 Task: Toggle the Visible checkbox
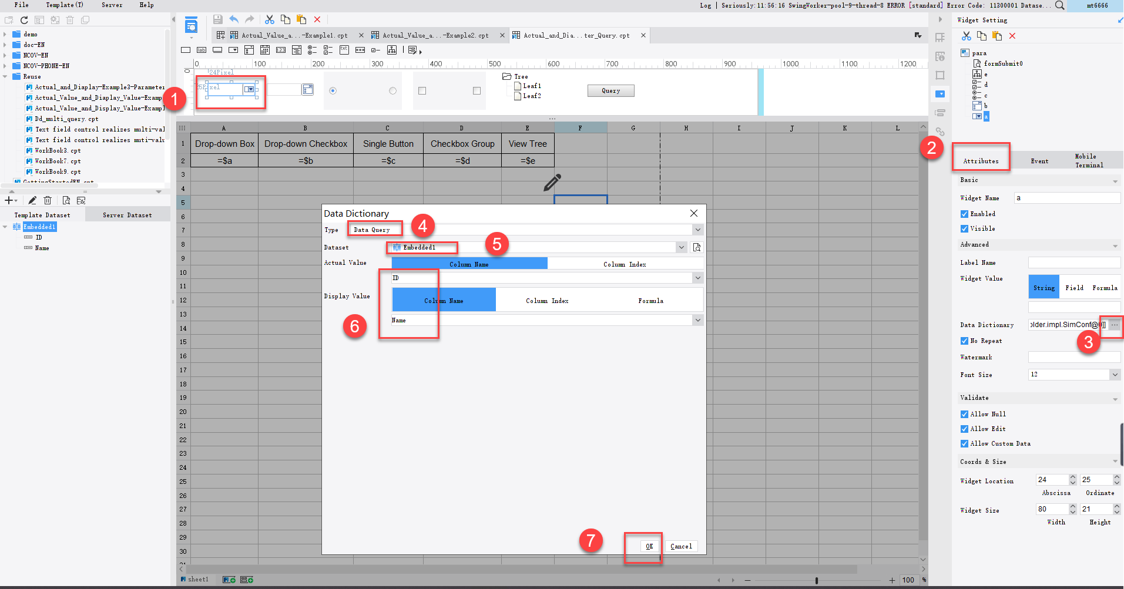(964, 228)
